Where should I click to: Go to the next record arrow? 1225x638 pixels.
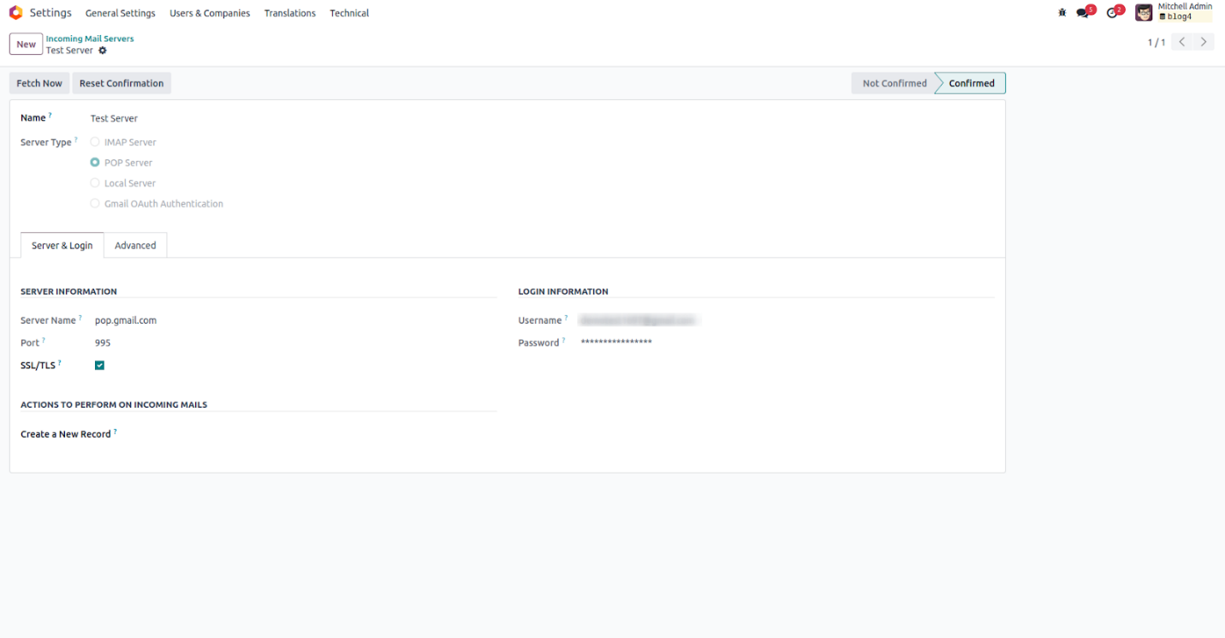click(1204, 42)
